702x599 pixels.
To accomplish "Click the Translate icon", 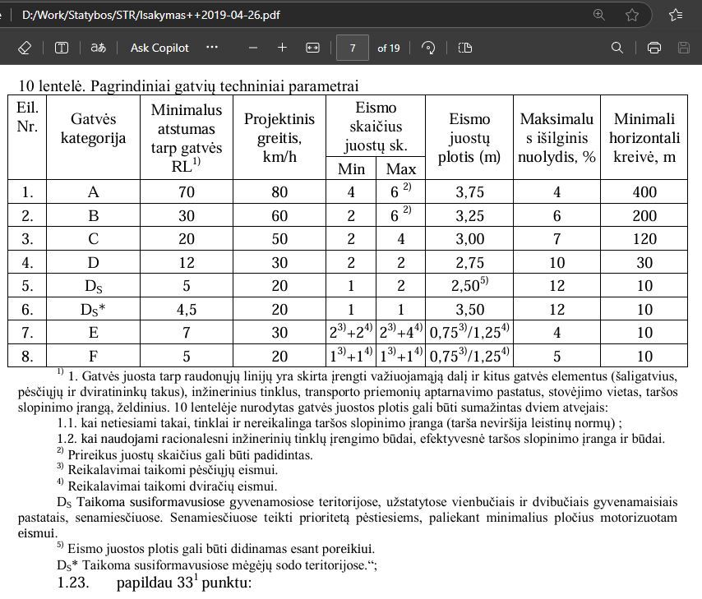I will (98, 48).
